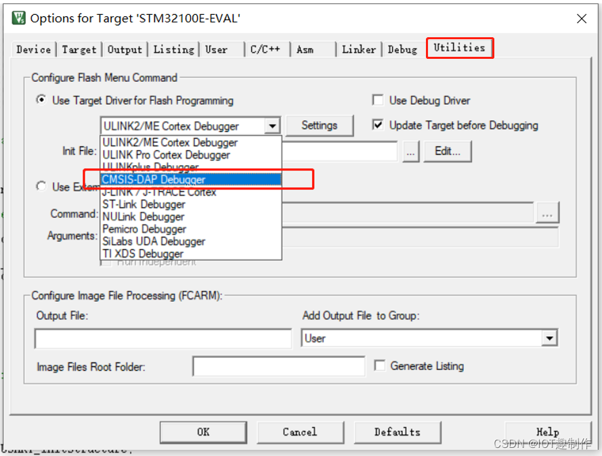Choose ULINK Pro Cortex Debugger option
Viewport: 602px width, 456px height.
click(x=191, y=154)
